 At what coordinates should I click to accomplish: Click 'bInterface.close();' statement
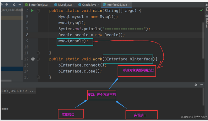pyautogui.click(x=80, y=71)
